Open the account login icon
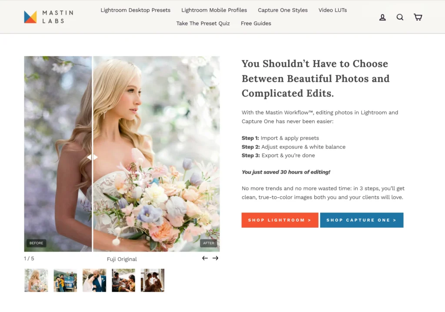The height and width of the screenshot is (312, 445). tap(382, 17)
